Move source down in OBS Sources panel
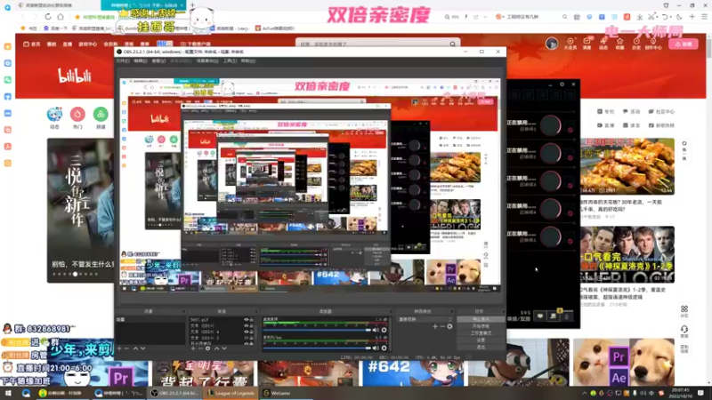 point(224,348)
